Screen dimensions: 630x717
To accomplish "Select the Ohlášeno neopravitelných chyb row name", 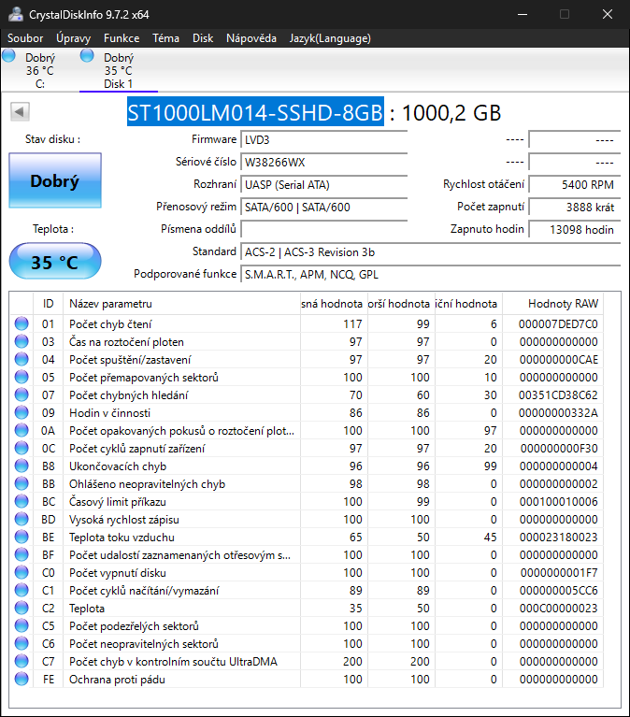I will click(147, 484).
